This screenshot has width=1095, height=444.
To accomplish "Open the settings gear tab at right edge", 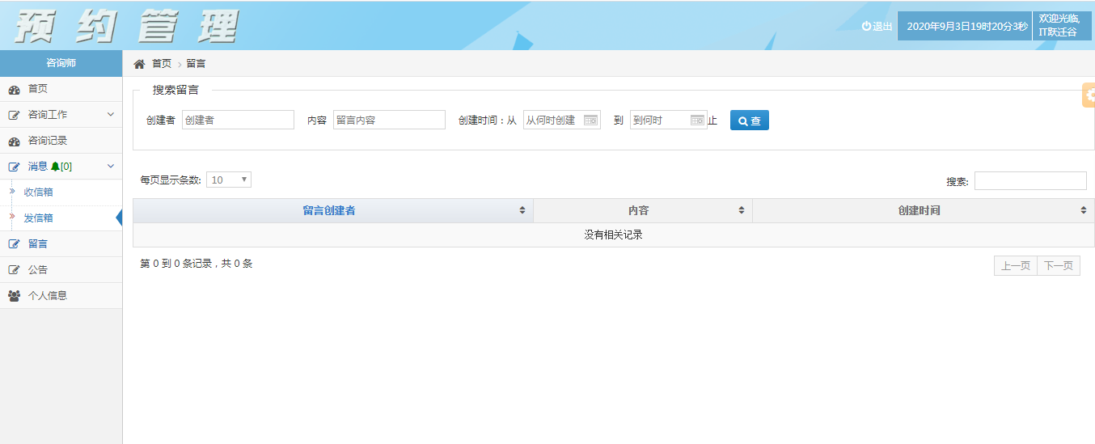I will point(1089,95).
